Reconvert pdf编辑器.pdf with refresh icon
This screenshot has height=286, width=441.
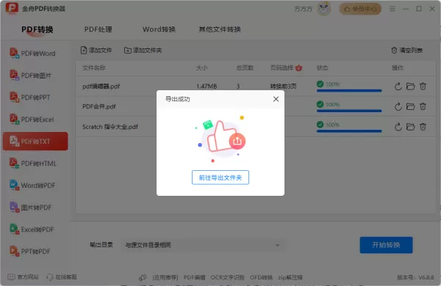(398, 86)
